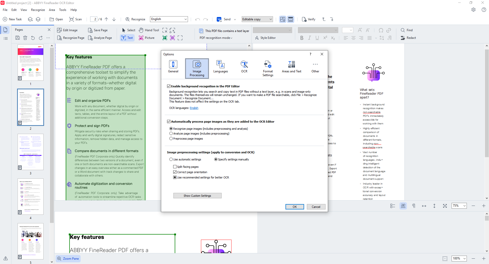This screenshot has height=264, width=489.
Task: Click the Recognize toolbar icon
Action: 128,19
